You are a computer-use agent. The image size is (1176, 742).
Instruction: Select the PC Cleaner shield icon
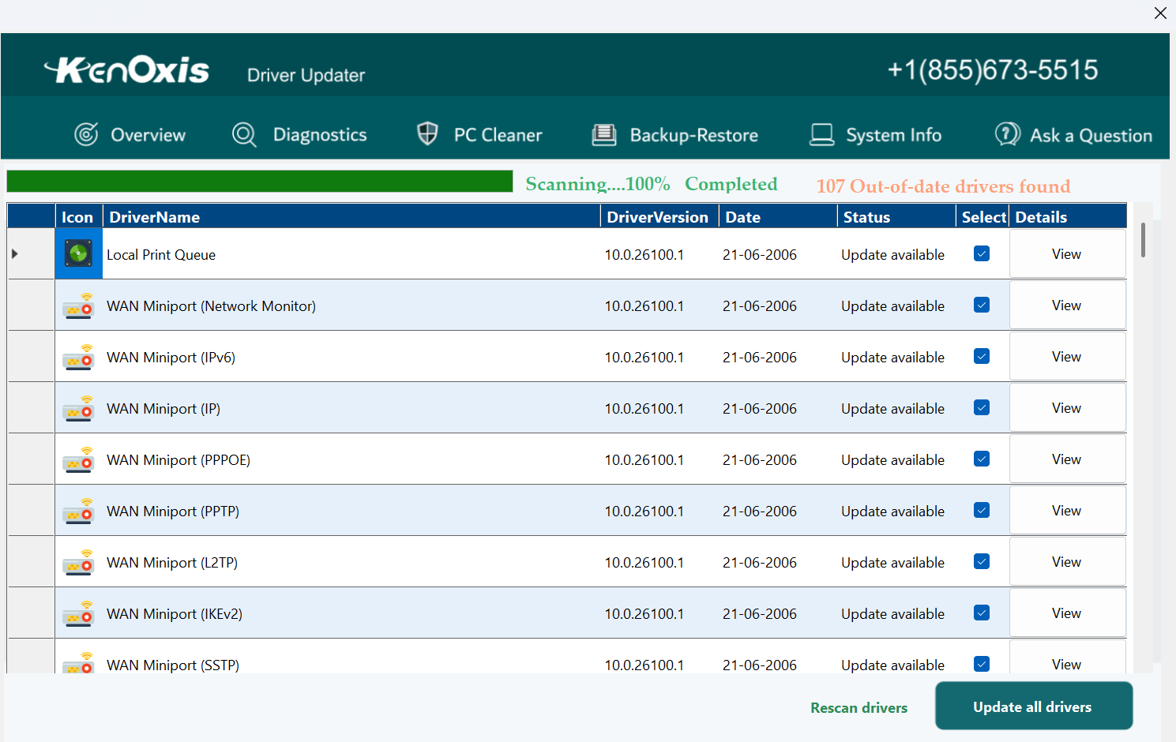pyautogui.click(x=426, y=134)
